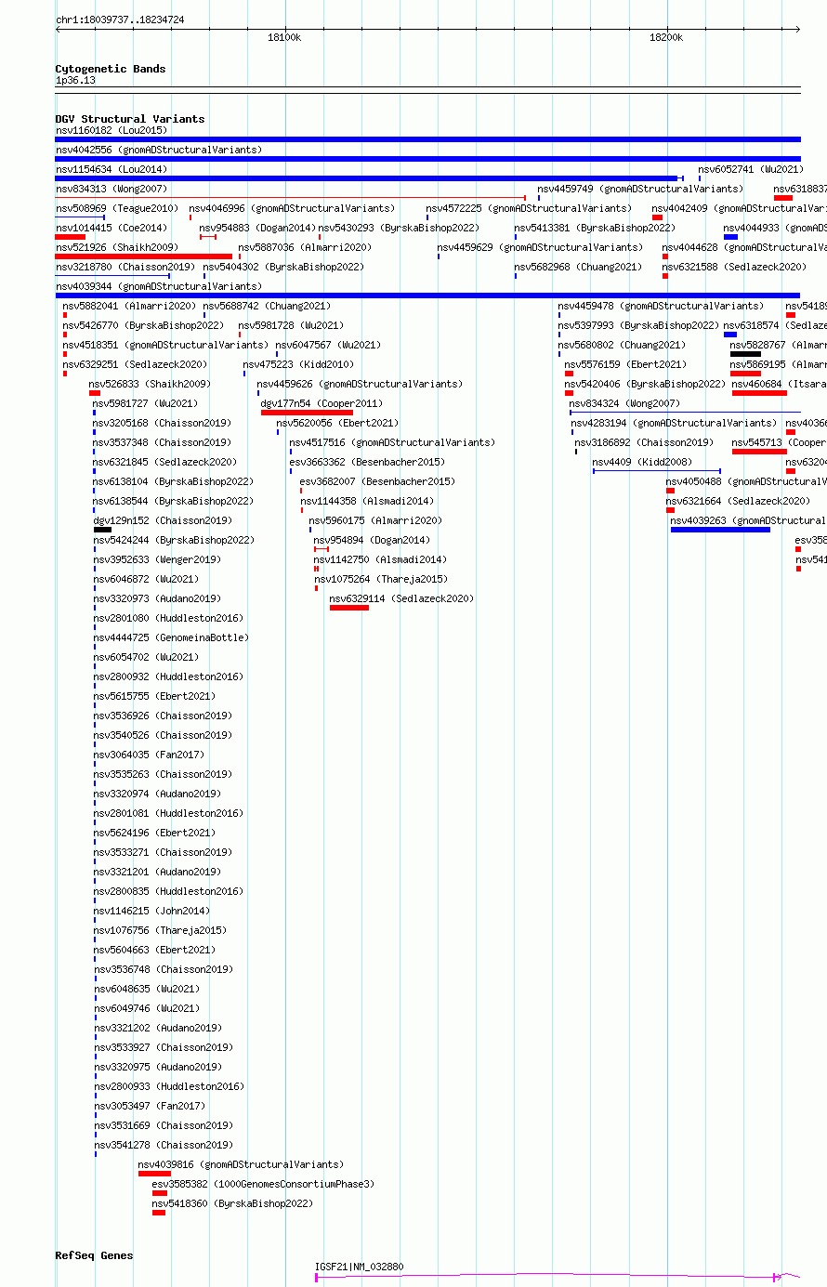
Task: Click nsv4039344 gnomAD variant label
Action: 159,286
